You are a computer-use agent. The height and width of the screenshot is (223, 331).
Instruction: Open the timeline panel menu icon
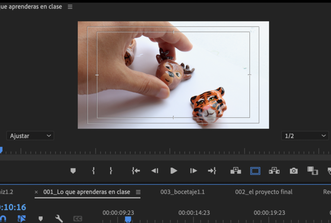pos(138,192)
